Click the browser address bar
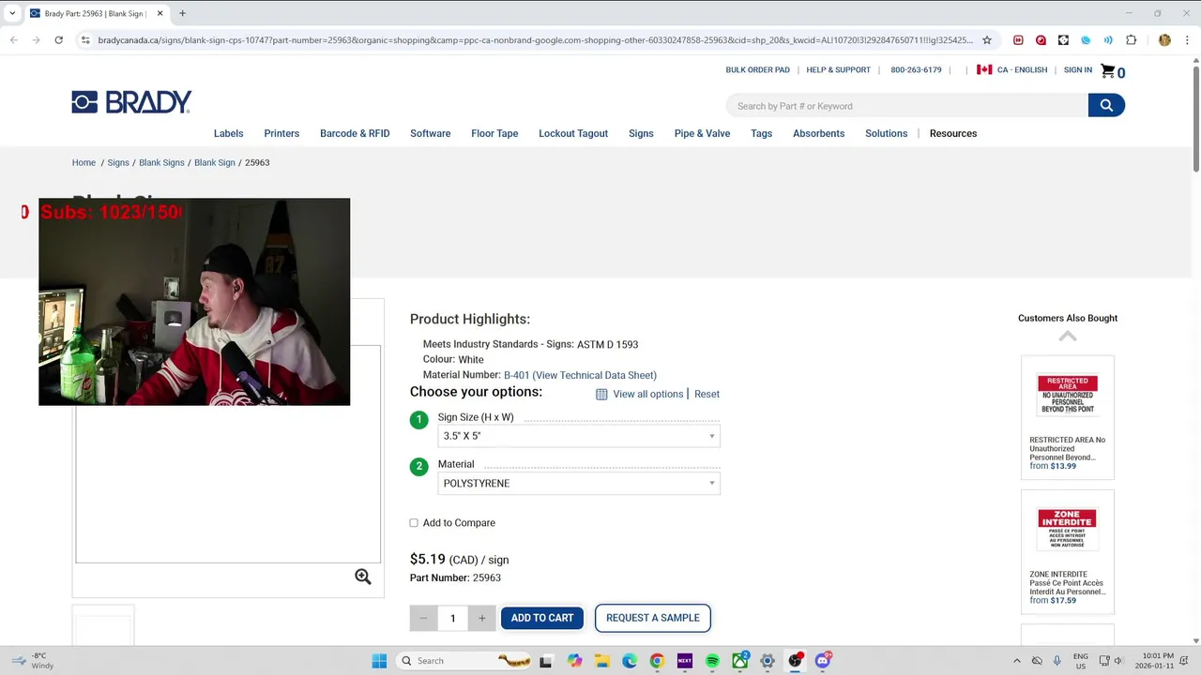The width and height of the screenshot is (1201, 675). (535, 40)
